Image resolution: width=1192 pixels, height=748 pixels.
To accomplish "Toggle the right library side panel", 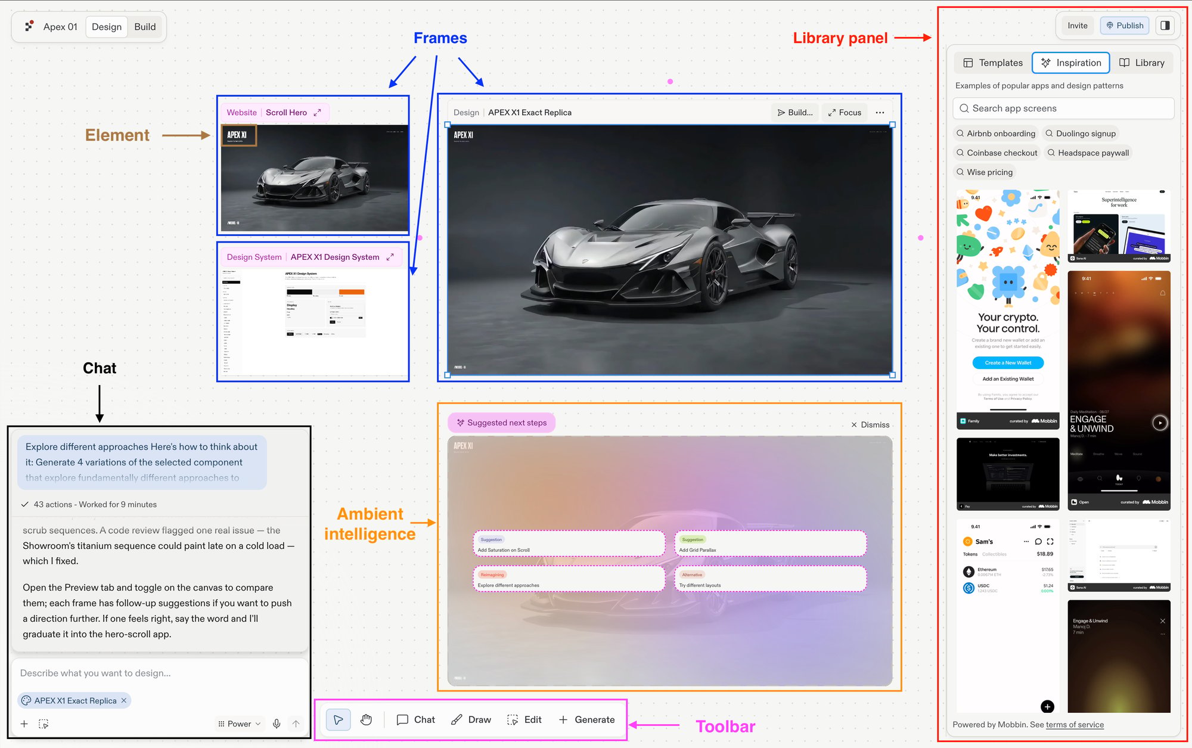I will pos(1165,26).
